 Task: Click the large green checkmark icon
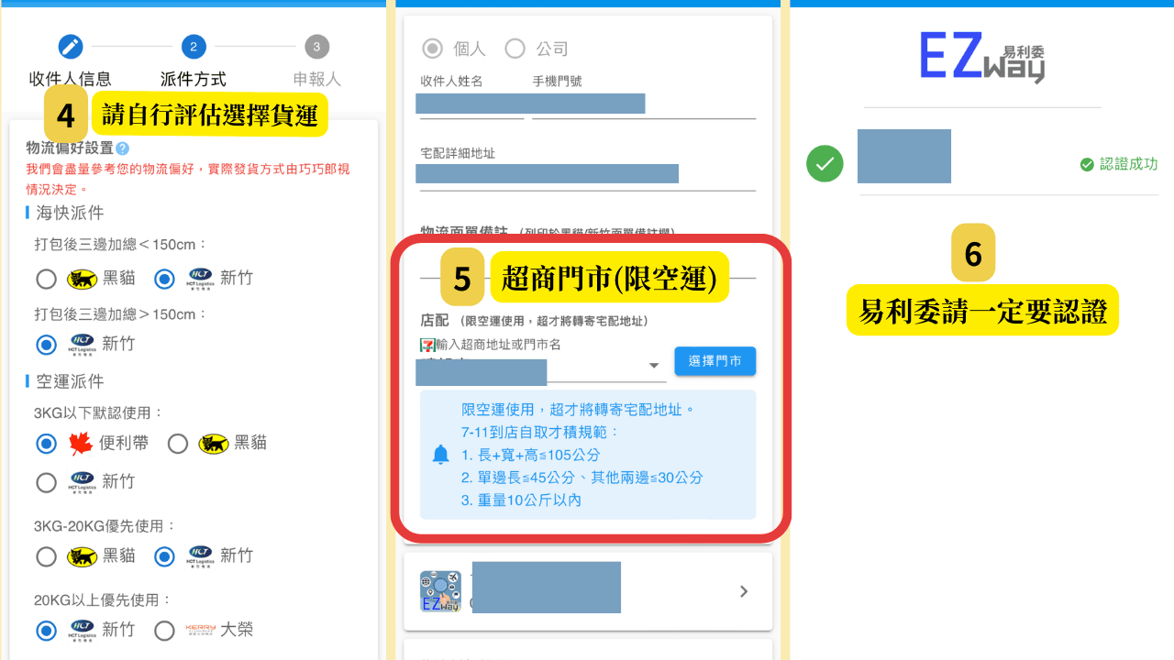click(825, 164)
